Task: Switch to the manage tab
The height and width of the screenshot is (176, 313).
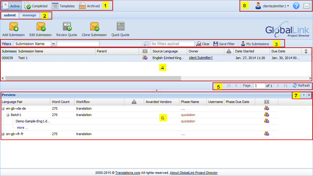Action: coord(29,15)
